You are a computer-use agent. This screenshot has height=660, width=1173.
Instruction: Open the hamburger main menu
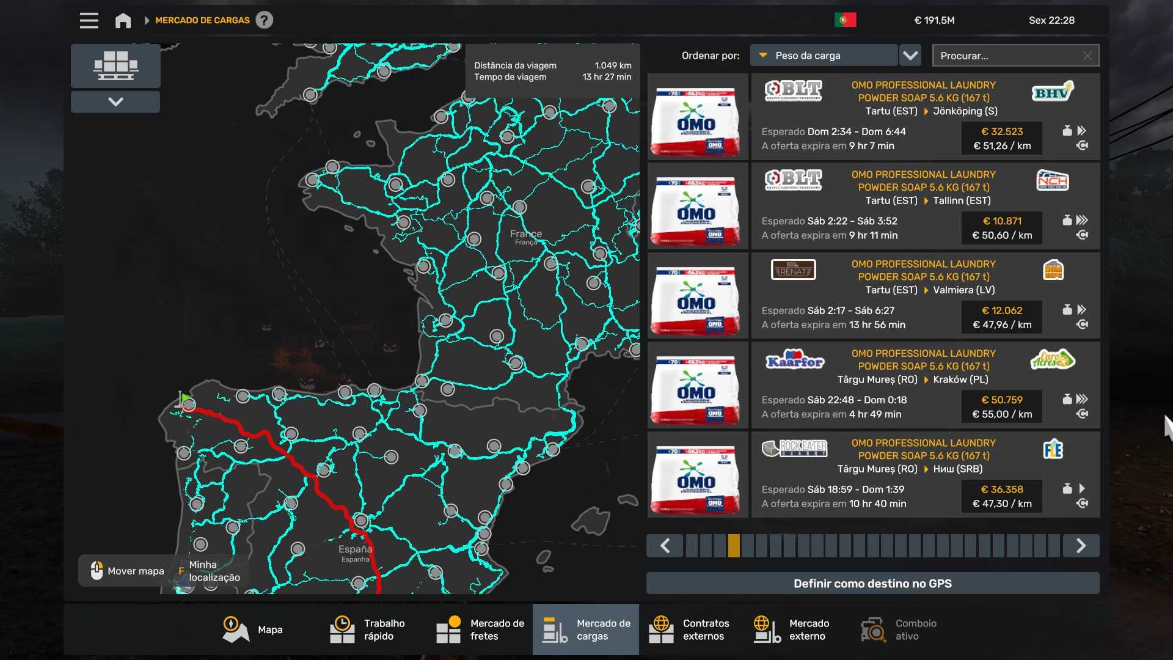click(x=89, y=20)
